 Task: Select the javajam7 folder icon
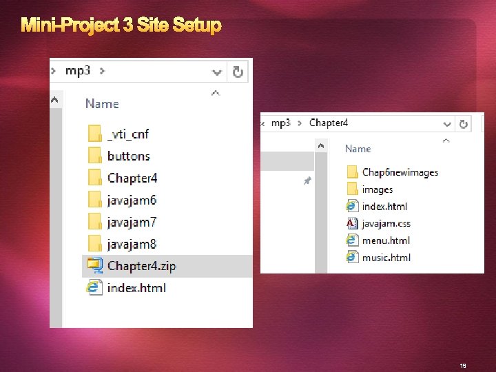point(95,221)
